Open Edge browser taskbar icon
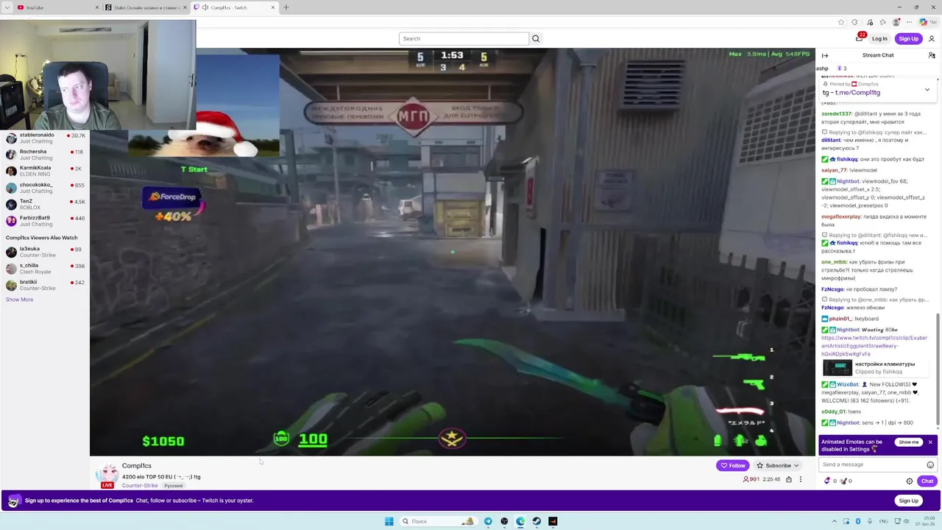This screenshot has width=942, height=530. pos(520,521)
